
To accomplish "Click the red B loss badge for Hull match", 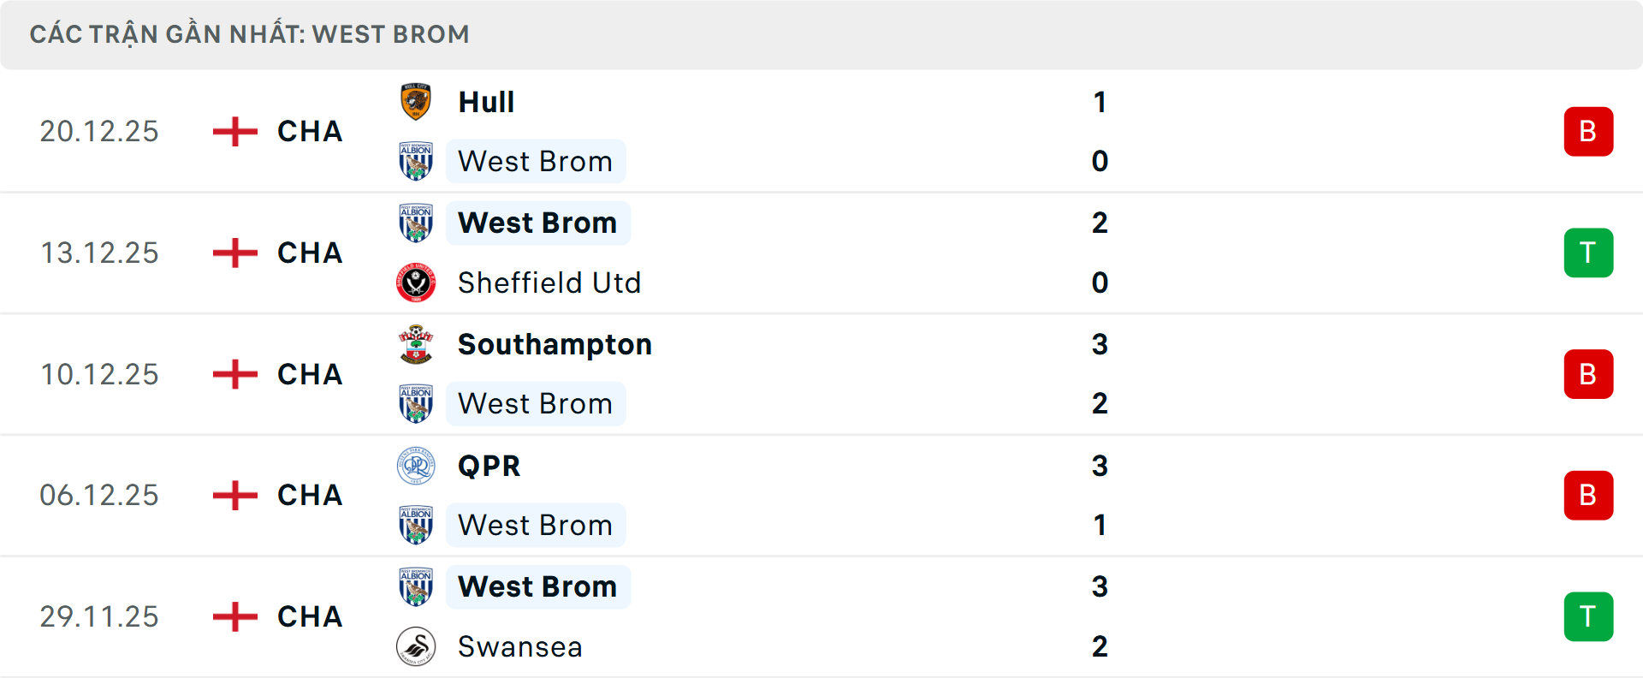I will [1589, 131].
